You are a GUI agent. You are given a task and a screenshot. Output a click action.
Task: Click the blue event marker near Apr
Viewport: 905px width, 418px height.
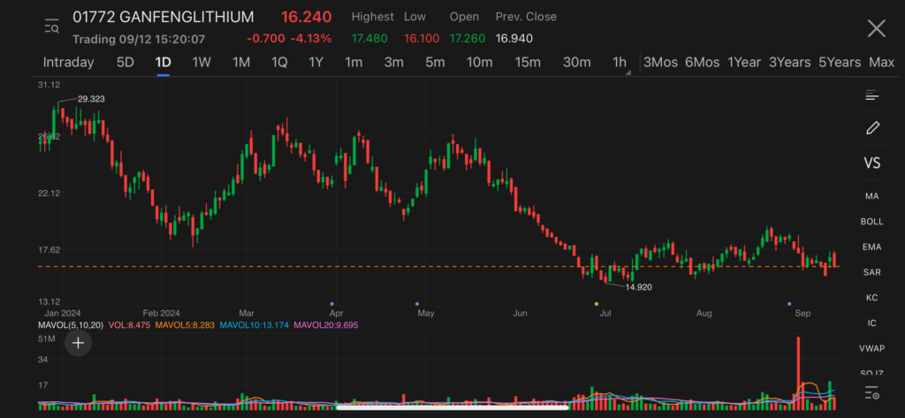tap(332, 303)
